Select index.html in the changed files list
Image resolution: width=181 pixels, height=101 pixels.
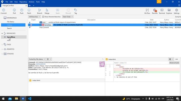tap(66, 81)
